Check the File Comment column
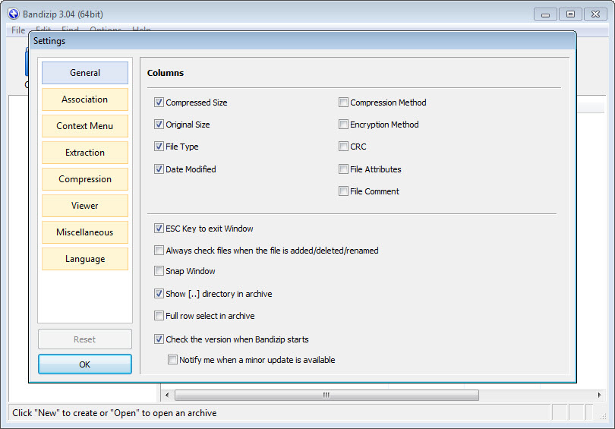615x429 pixels. [x=343, y=191]
